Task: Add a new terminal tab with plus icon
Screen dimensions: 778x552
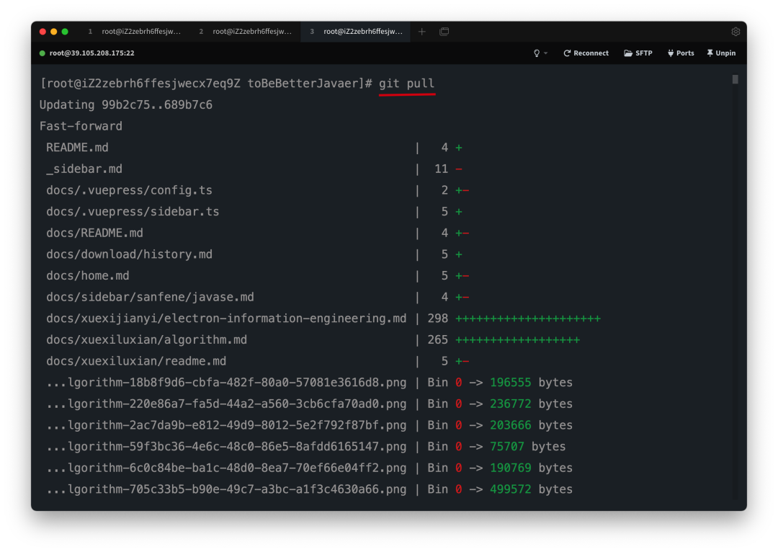Action: pos(421,31)
